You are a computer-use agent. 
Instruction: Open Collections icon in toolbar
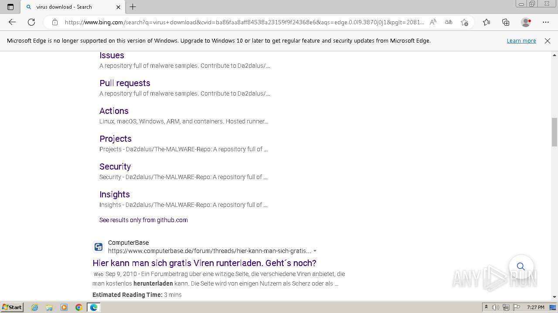[x=506, y=22]
